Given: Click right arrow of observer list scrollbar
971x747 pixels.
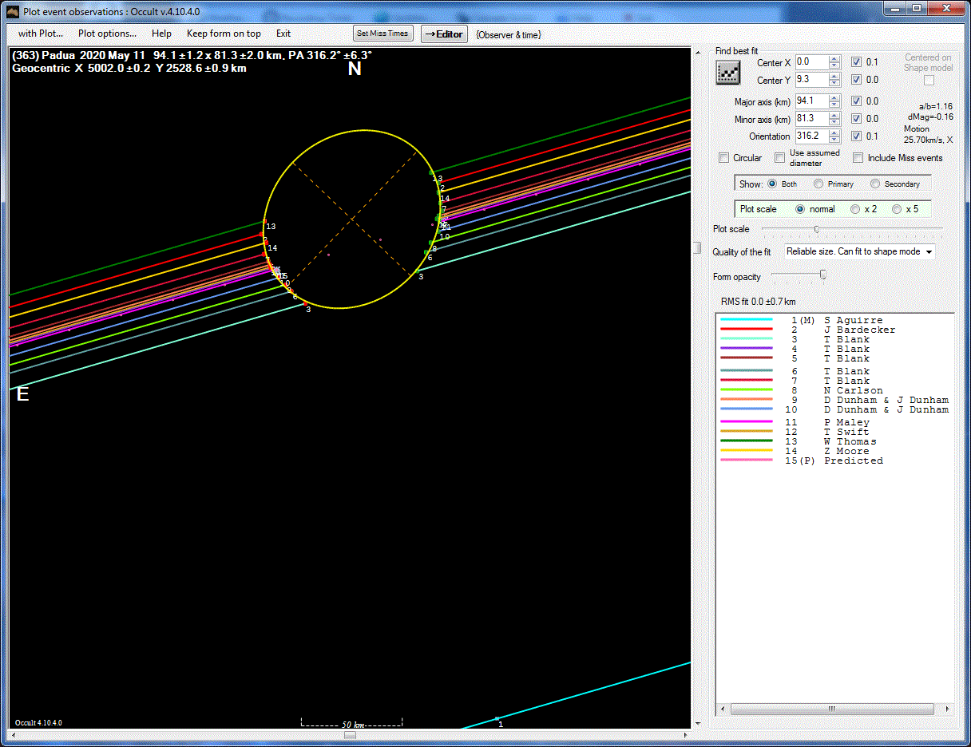Looking at the screenshot, I should pyautogui.click(x=947, y=709).
